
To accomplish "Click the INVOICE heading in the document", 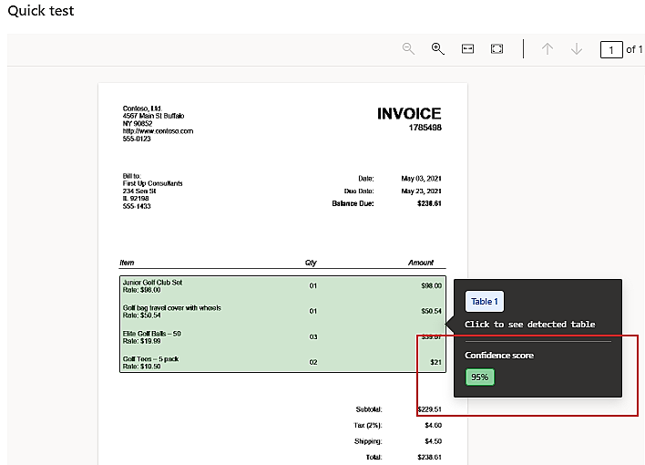I will click(408, 114).
